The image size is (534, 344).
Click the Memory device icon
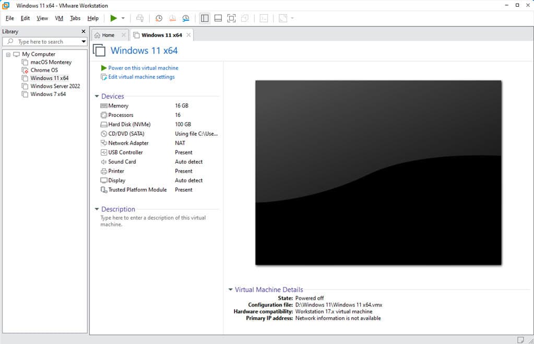pos(104,106)
